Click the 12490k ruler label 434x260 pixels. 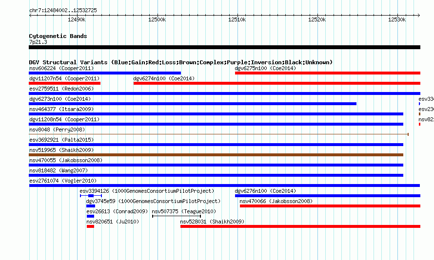[77, 19]
